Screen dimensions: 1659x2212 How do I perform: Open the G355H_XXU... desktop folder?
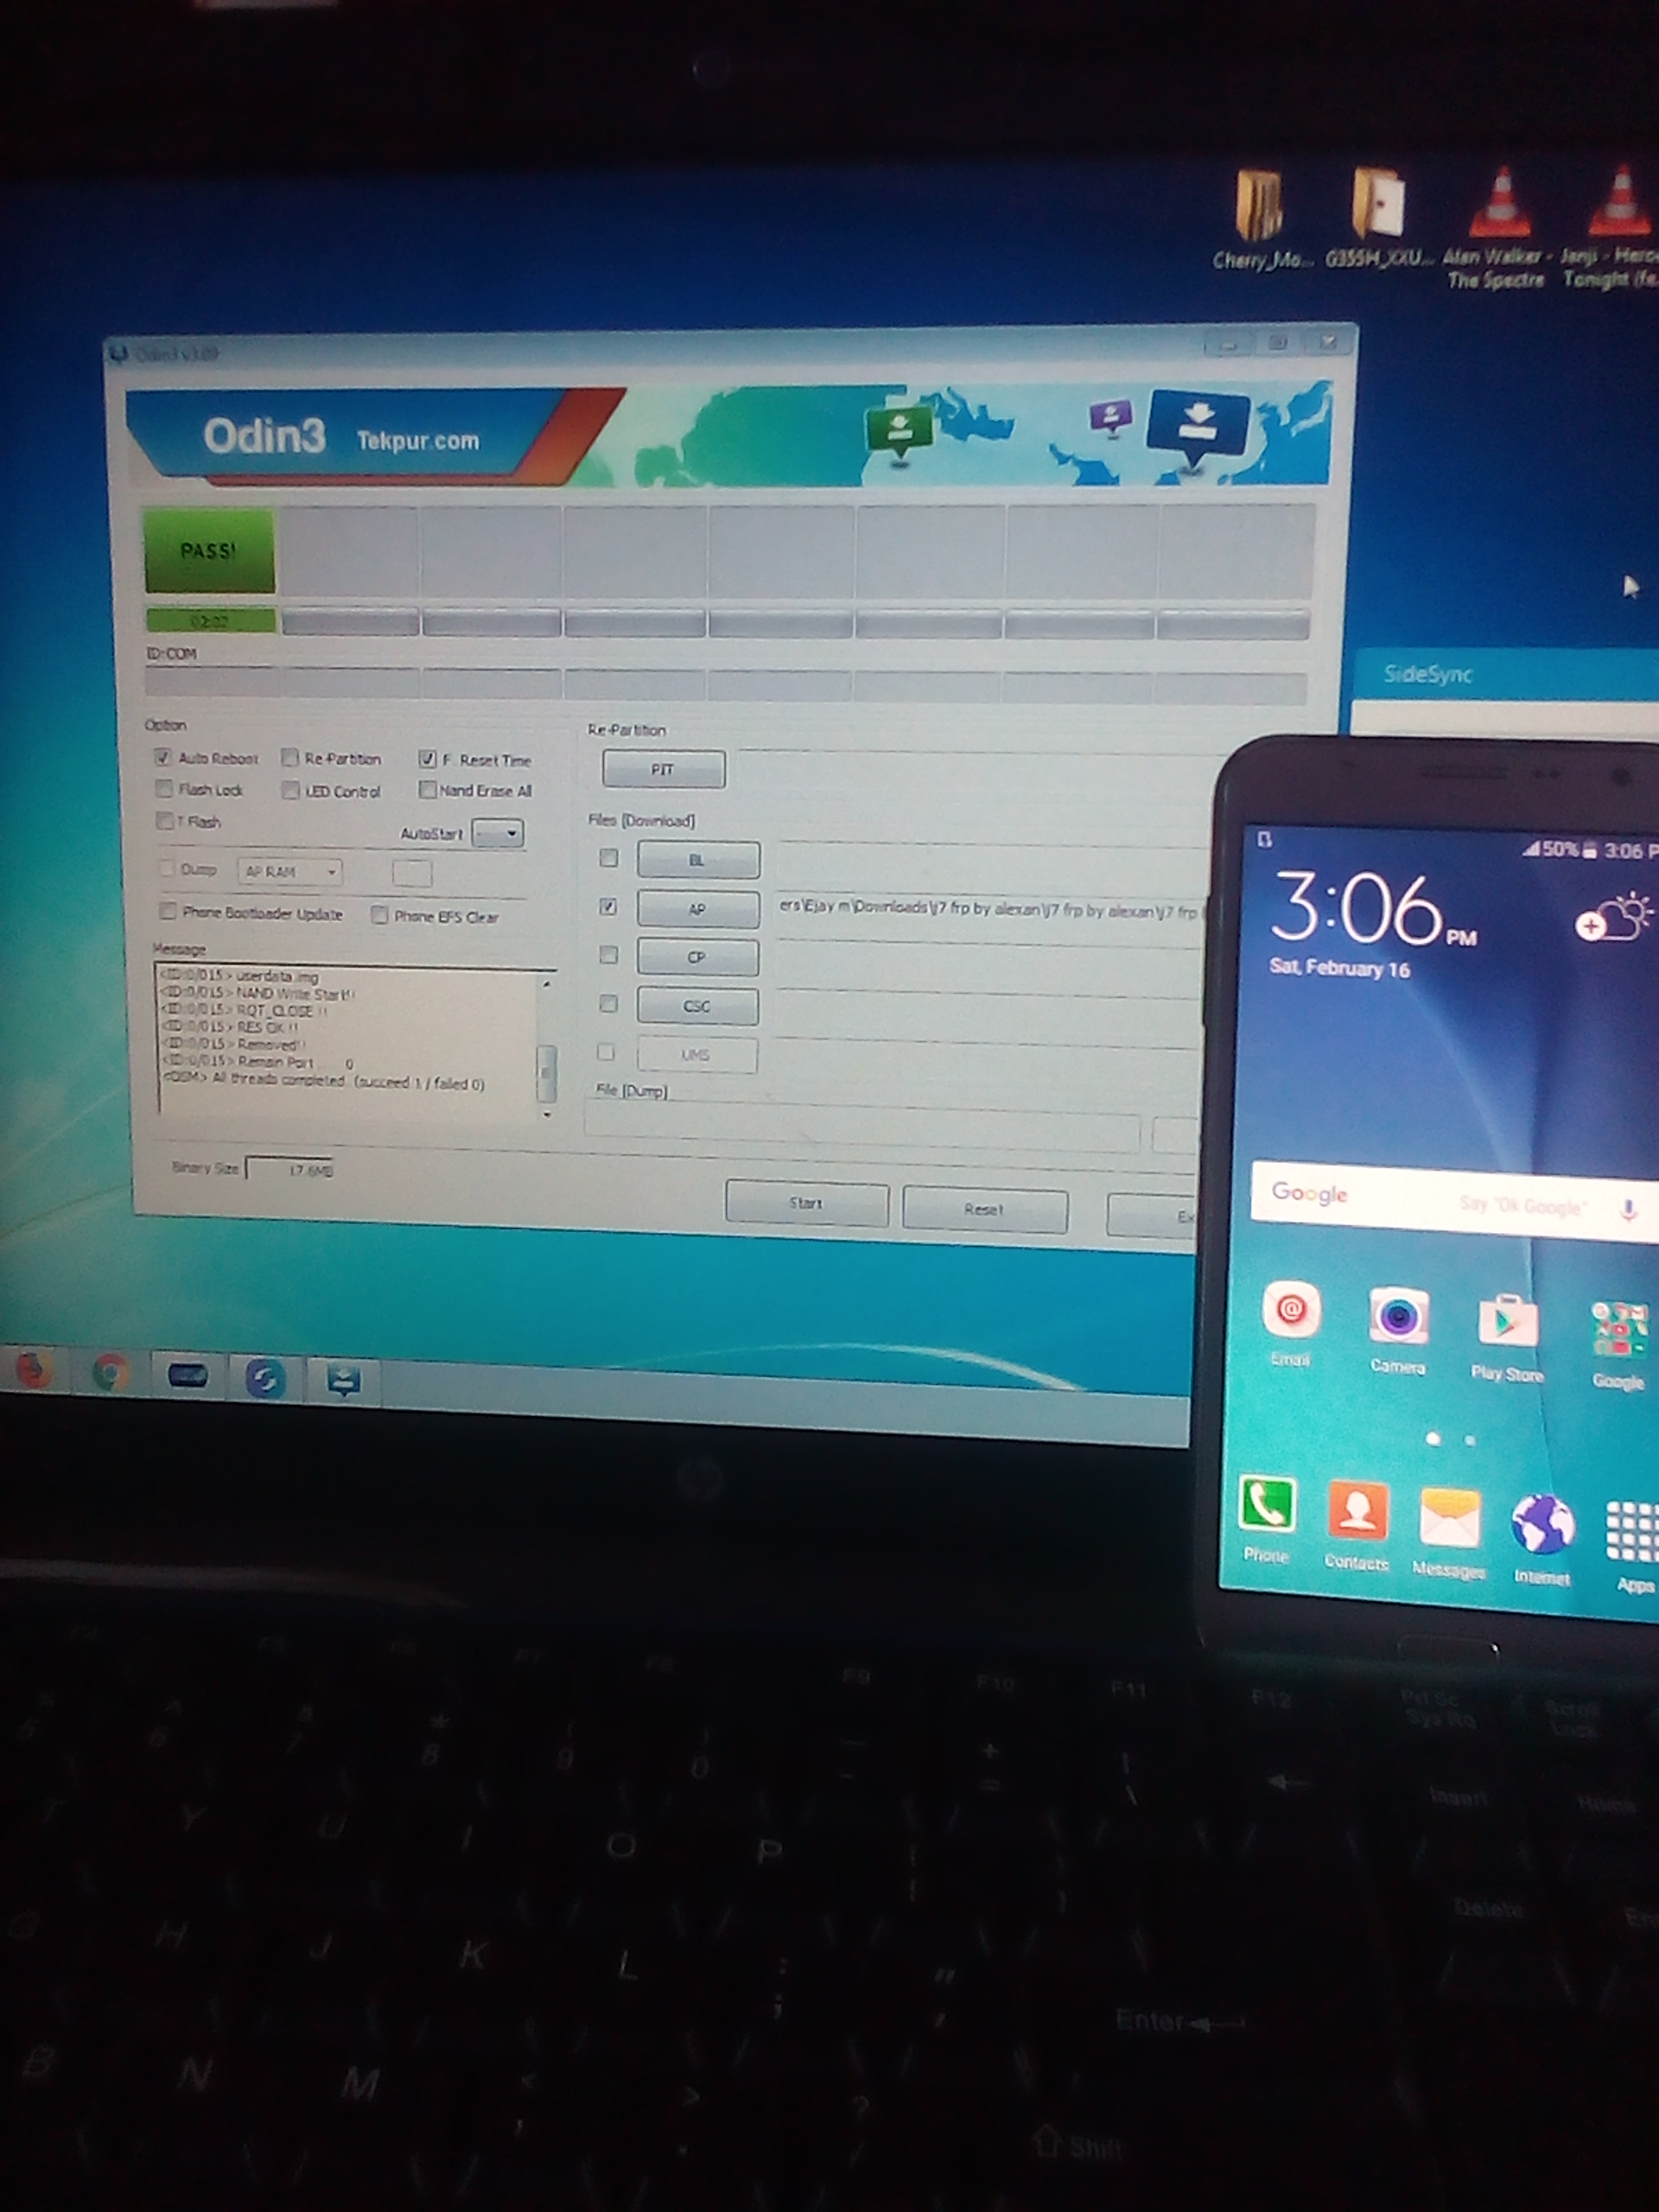pos(1379,219)
